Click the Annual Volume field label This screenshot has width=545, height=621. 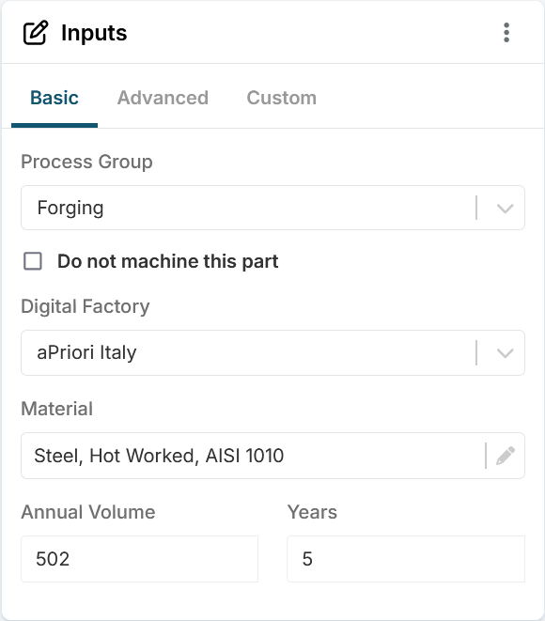pyautogui.click(x=88, y=512)
